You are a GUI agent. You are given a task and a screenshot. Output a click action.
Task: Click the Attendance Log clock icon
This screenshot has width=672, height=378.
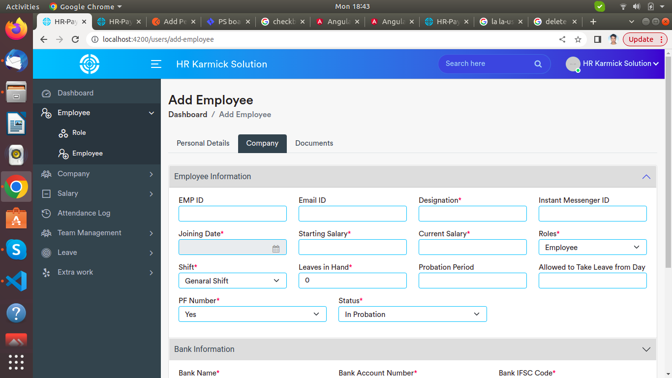click(x=46, y=213)
